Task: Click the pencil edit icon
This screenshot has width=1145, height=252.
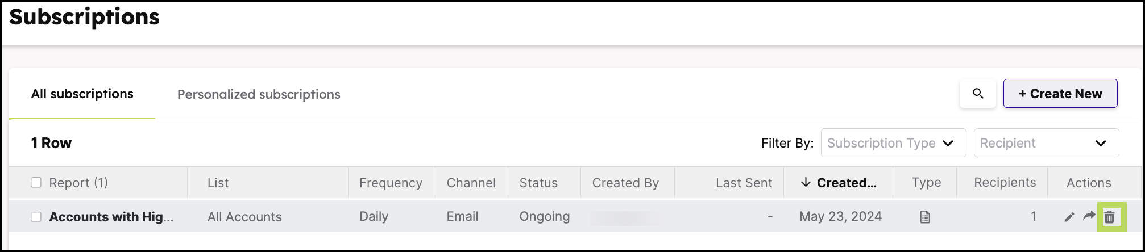Action: tap(1069, 216)
